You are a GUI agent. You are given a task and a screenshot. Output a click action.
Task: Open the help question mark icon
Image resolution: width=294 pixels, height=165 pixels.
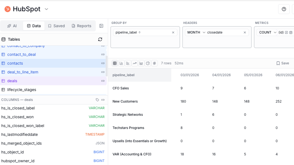[284, 9]
